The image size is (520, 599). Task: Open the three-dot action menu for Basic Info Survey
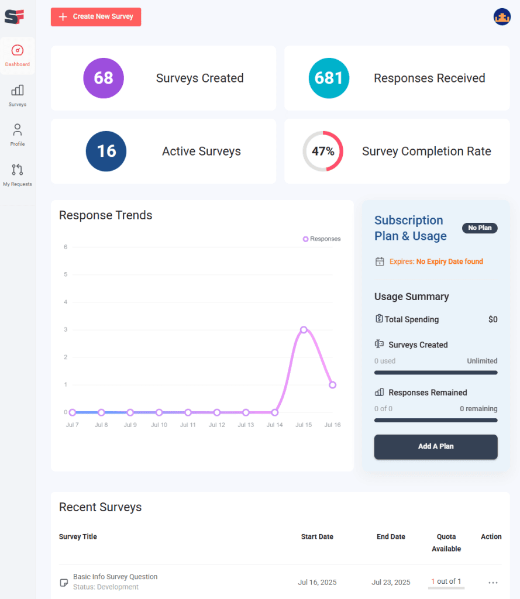click(x=493, y=583)
